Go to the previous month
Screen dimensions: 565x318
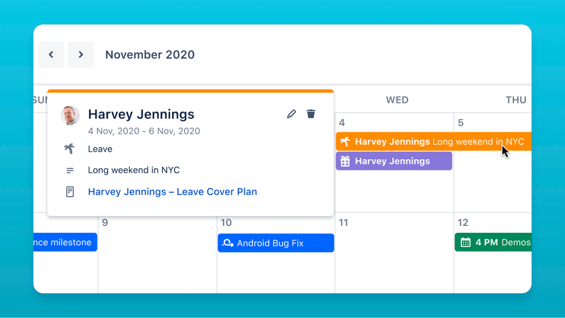51,55
